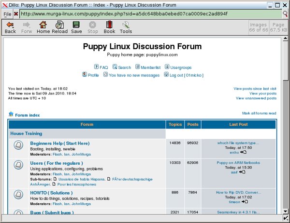
Task: Open Beginners Help ( Start Here) forum
Action: [60, 144]
